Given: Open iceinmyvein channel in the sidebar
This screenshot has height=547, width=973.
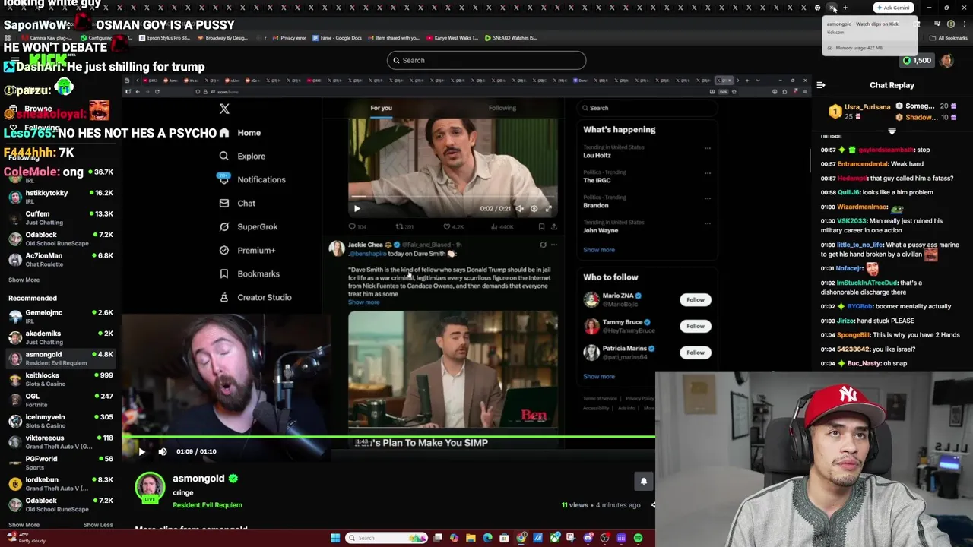Looking at the screenshot, I should pyautogui.click(x=61, y=421).
